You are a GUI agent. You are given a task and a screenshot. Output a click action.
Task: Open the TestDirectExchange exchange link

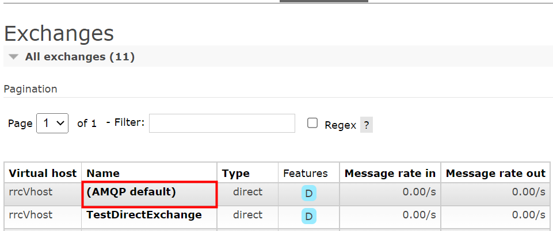point(144,215)
